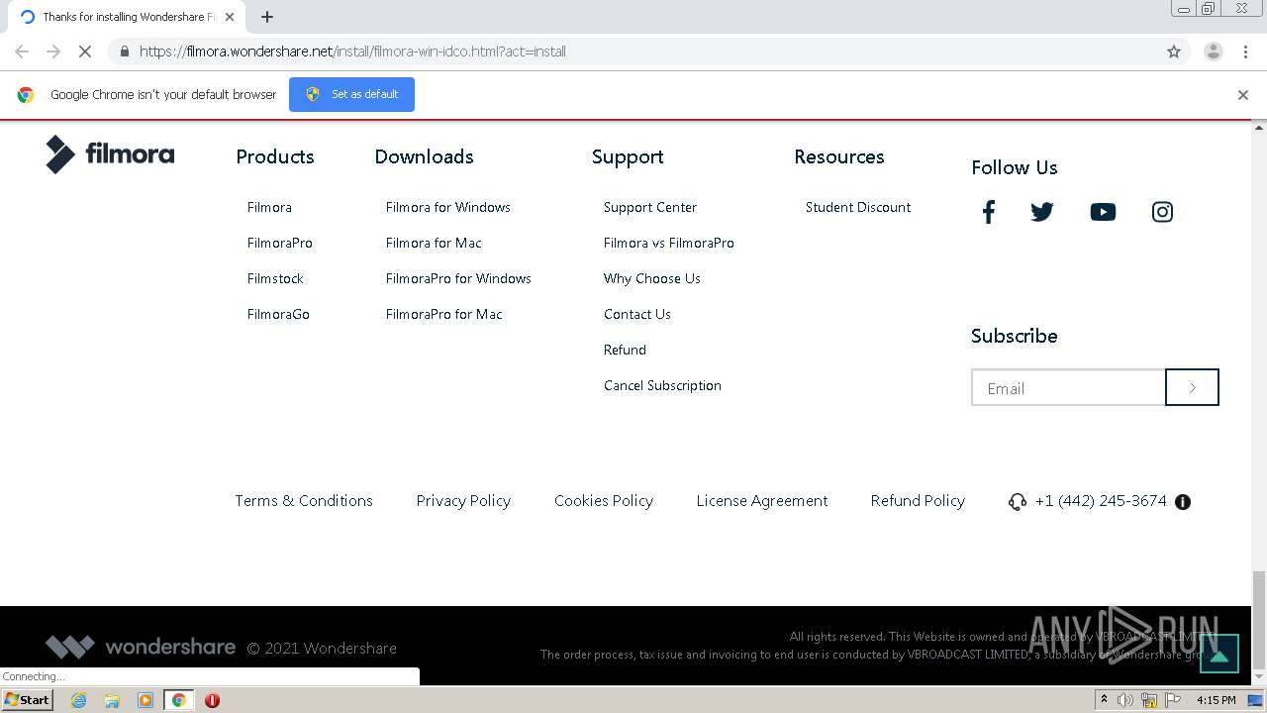Visit the Support Center
The image size is (1267, 713).
tap(650, 207)
